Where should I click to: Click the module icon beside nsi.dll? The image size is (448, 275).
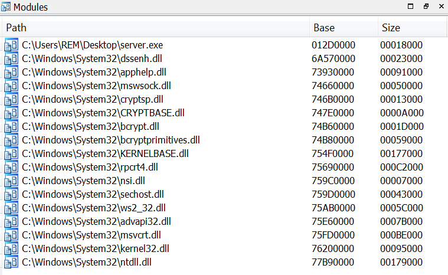point(11,181)
